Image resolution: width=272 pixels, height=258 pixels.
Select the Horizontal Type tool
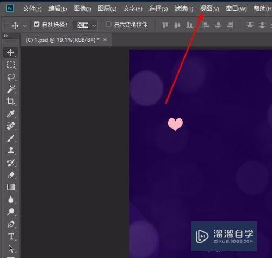(11, 236)
